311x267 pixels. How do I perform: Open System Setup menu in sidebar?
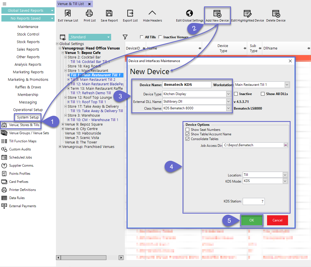[28, 117]
